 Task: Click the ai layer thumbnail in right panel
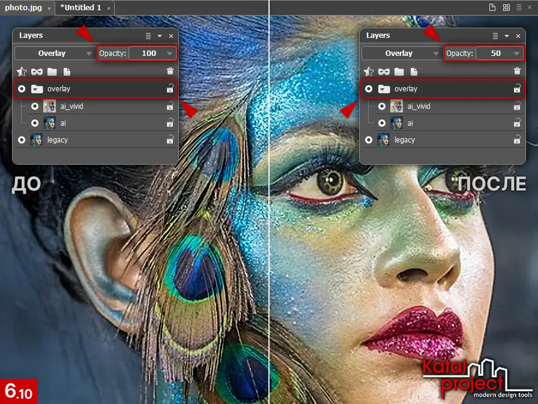coord(396,123)
